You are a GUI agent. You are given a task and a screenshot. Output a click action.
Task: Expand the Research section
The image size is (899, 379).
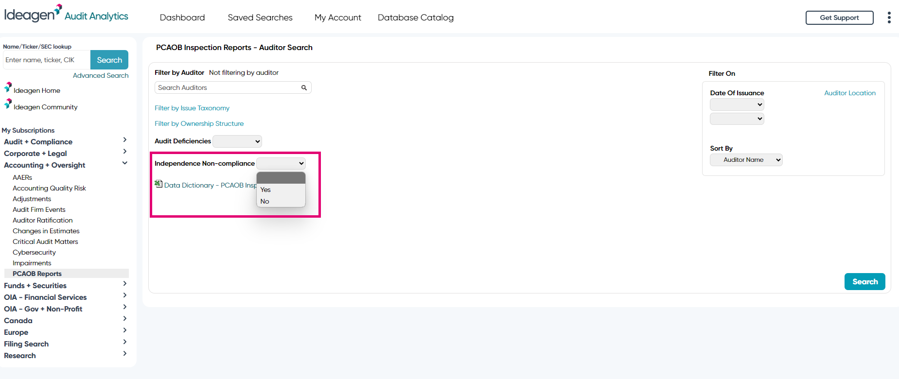coord(66,355)
